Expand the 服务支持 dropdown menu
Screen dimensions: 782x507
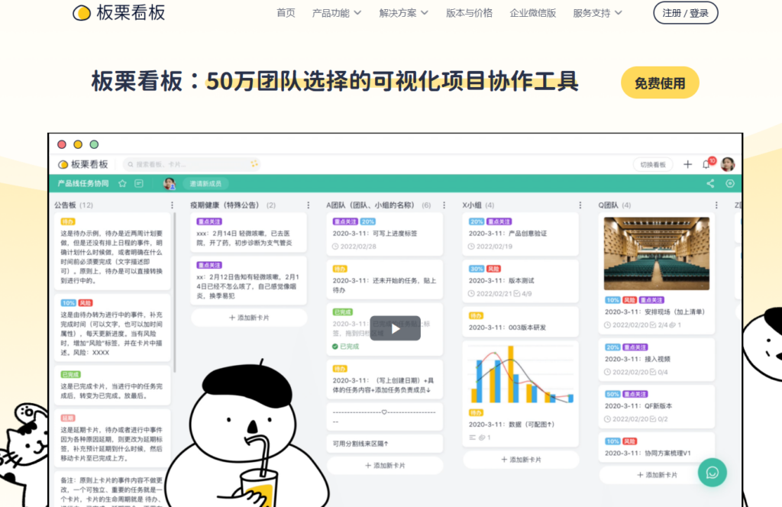point(597,13)
